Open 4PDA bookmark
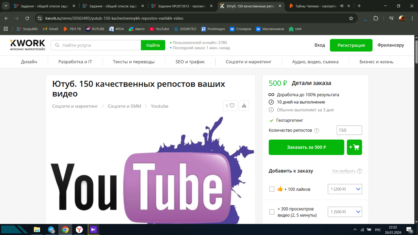This screenshot has height=235, width=418. point(117,29)
